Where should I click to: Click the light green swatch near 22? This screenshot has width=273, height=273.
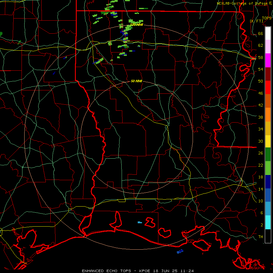(x=268, y=168)
